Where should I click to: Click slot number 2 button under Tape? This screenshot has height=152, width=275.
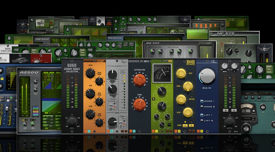click(108, 131)
